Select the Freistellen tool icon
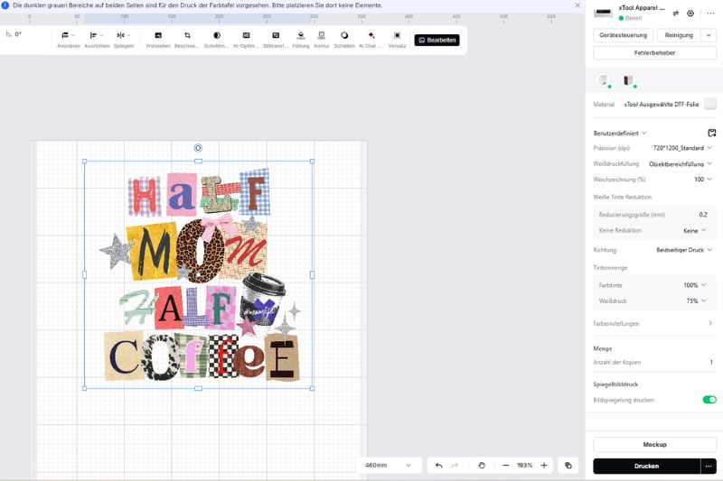This screenshot has height=481, width=723. (x=158, y=35)
